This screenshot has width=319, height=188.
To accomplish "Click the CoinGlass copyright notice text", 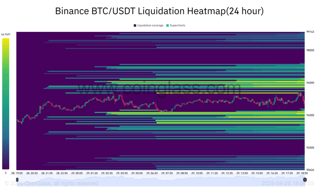I will [51, 183].
